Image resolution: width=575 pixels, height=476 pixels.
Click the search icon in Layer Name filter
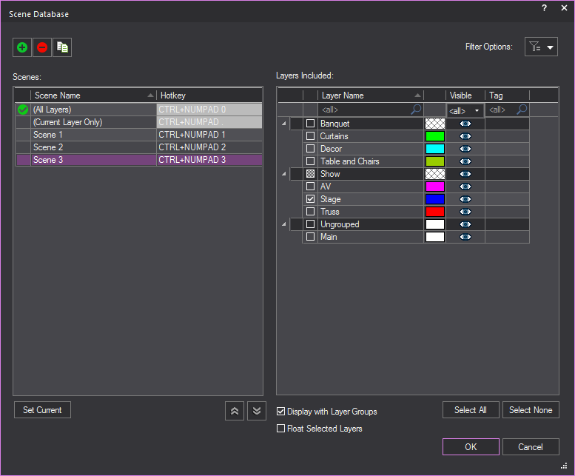[x=416, y=110]
